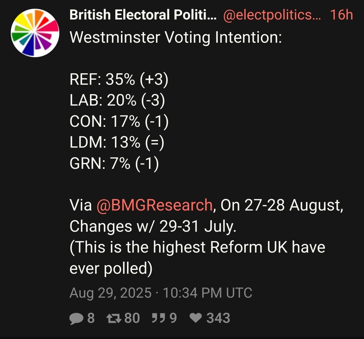Click the LAB: 20% (-3) line

click(x=117, y=100)
